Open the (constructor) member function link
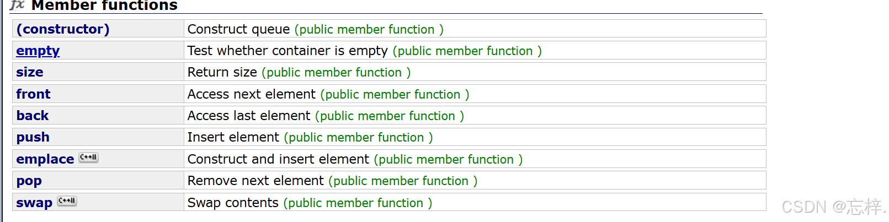Screen dimensions: 889x222 point(63,29)
